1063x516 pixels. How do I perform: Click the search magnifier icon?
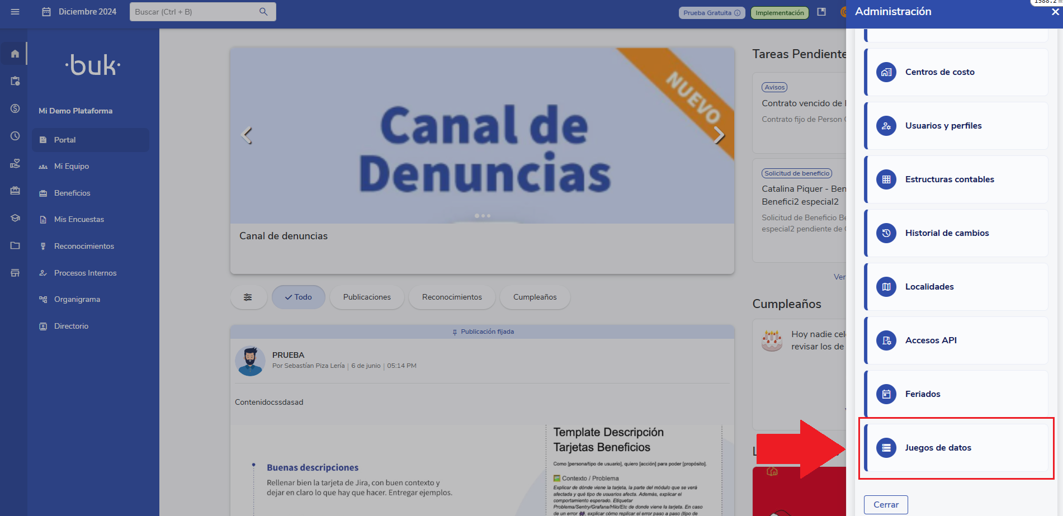click(263, 12)
